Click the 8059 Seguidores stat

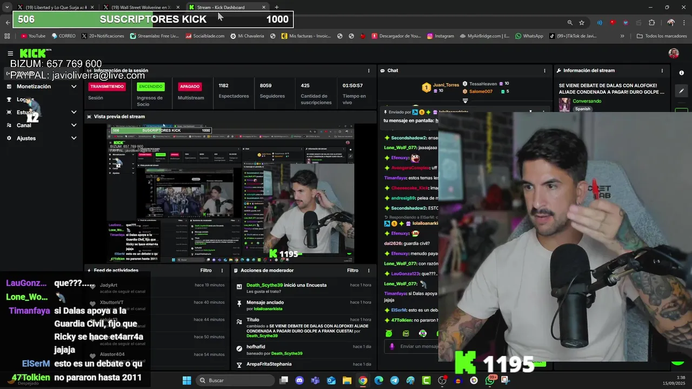tap(272, 90)
